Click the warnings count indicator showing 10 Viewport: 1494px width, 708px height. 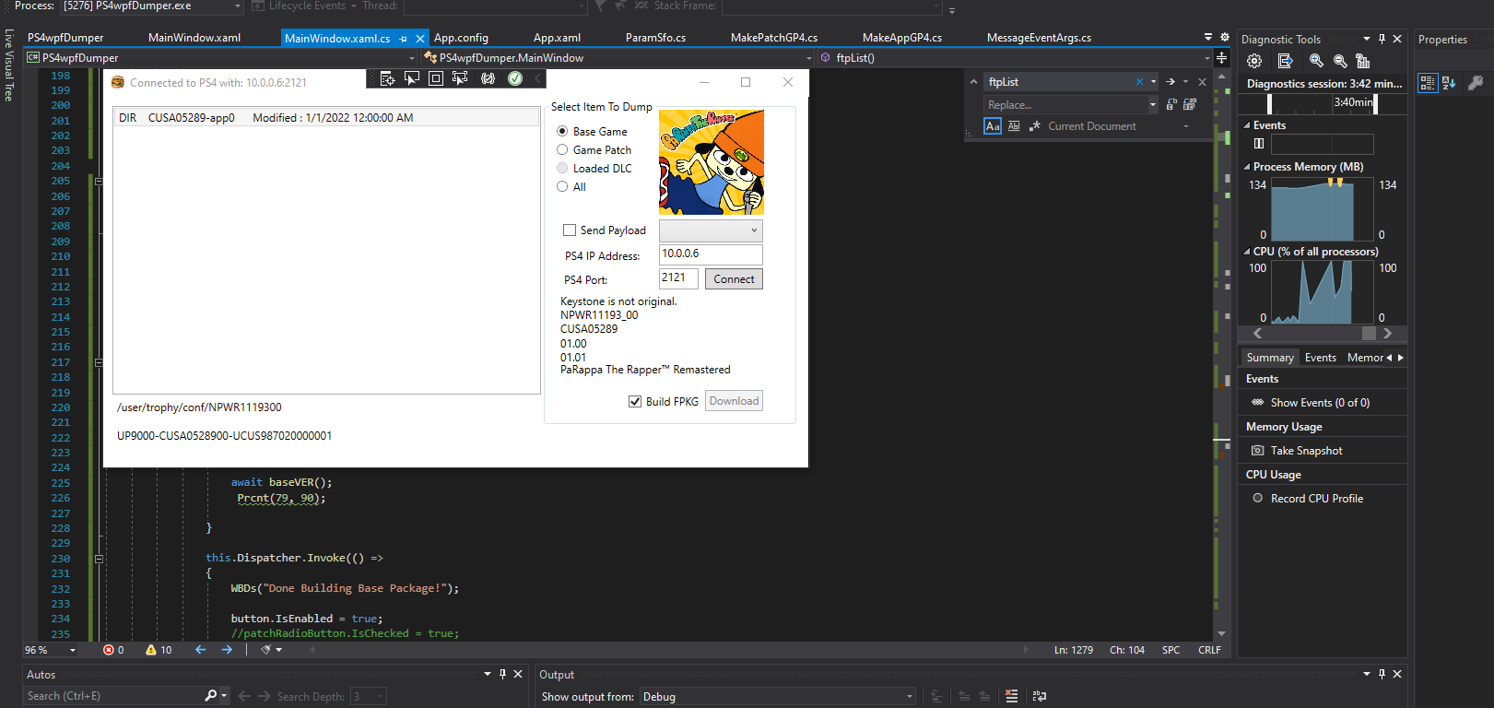(159, 650)
